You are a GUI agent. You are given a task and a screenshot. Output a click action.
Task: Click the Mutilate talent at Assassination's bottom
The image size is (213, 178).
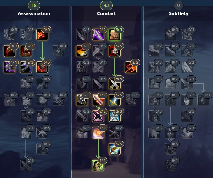point(26,165)
